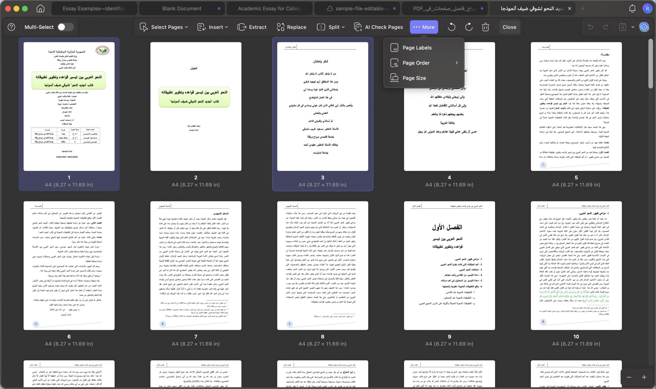Click the Page Size icon

[394, 78]
